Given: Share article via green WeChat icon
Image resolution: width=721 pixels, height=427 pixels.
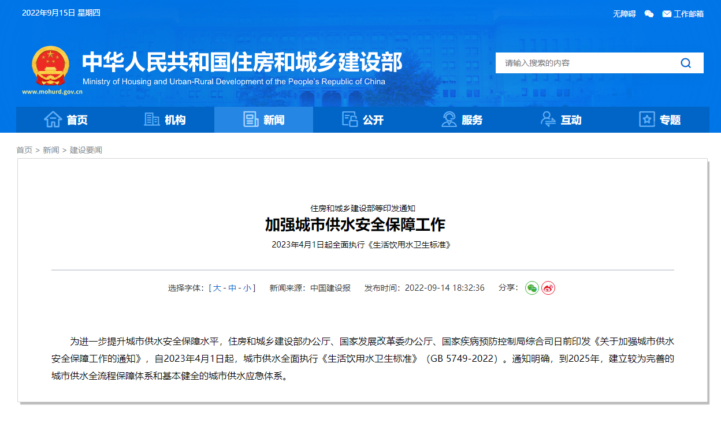Looking at the screenshot, I should coord(532,288).
